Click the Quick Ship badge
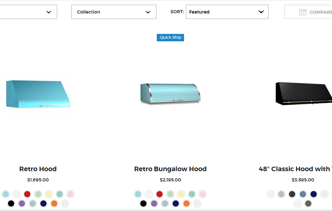This screenshot has width=332, height=211. point(170,37)
